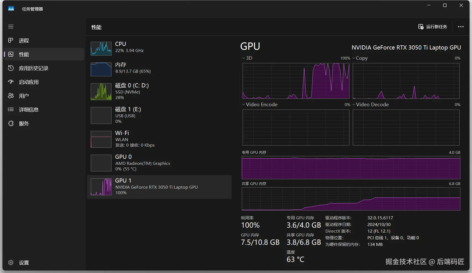Select the 用户 users icon
Viewport: 472px width, 273px height.
coord(11,96)
